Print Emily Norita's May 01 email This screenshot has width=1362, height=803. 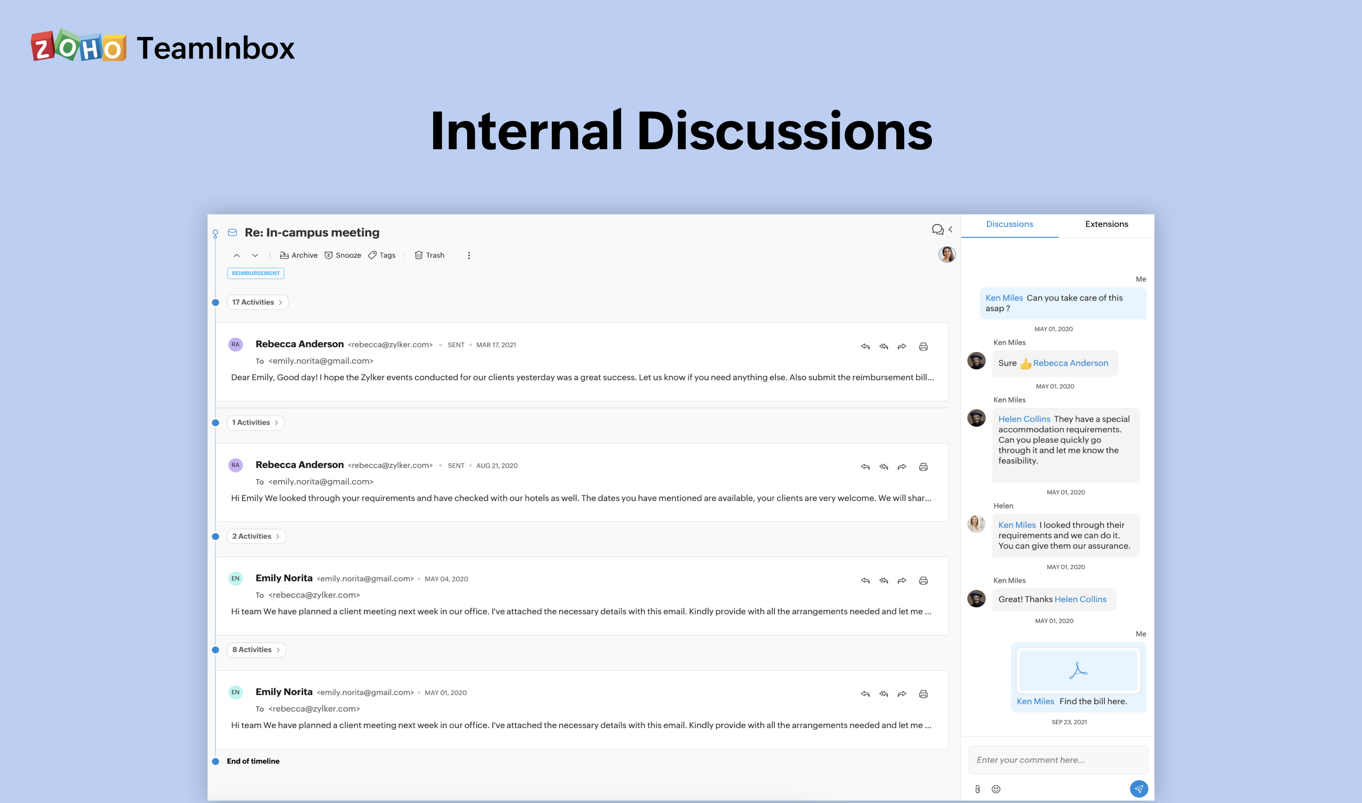pos(923,693)
